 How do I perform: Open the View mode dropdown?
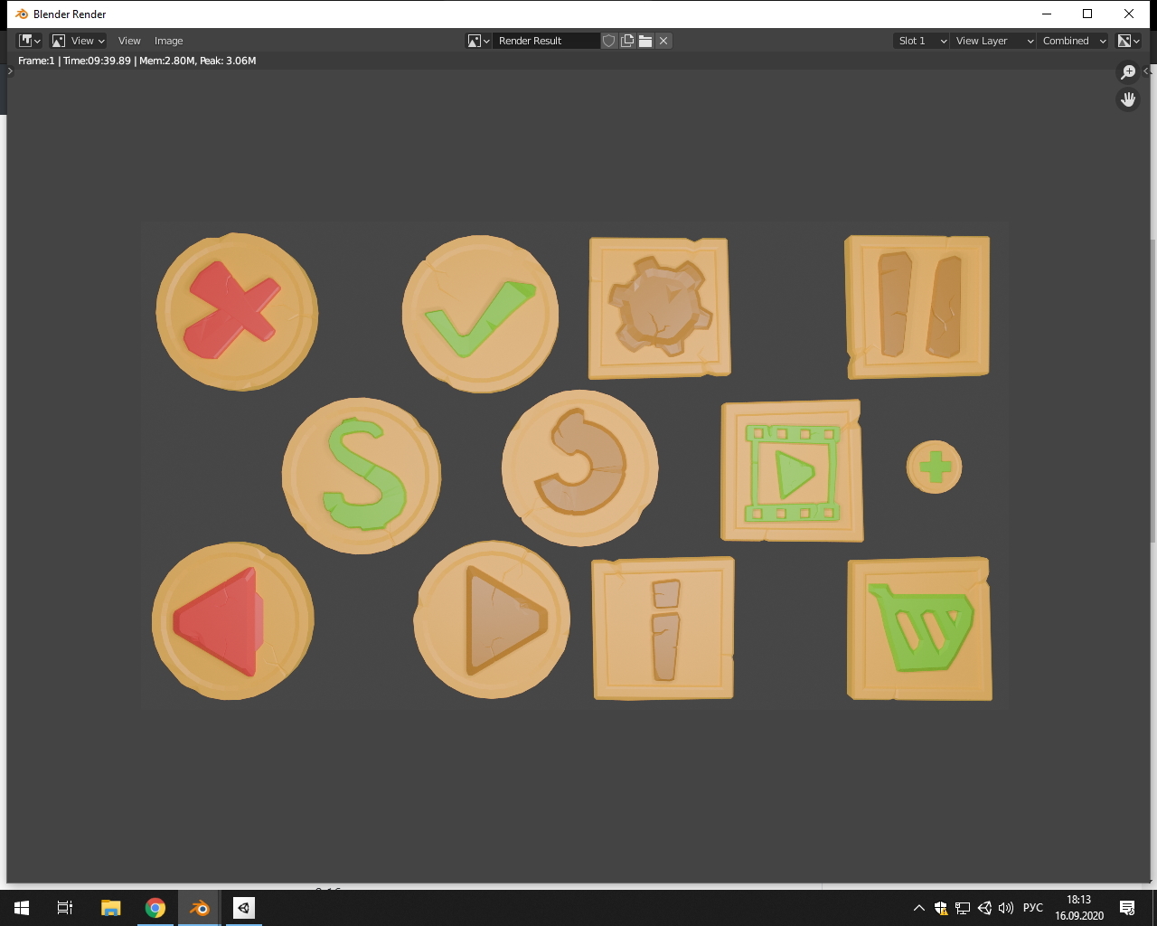click(79, 41)
